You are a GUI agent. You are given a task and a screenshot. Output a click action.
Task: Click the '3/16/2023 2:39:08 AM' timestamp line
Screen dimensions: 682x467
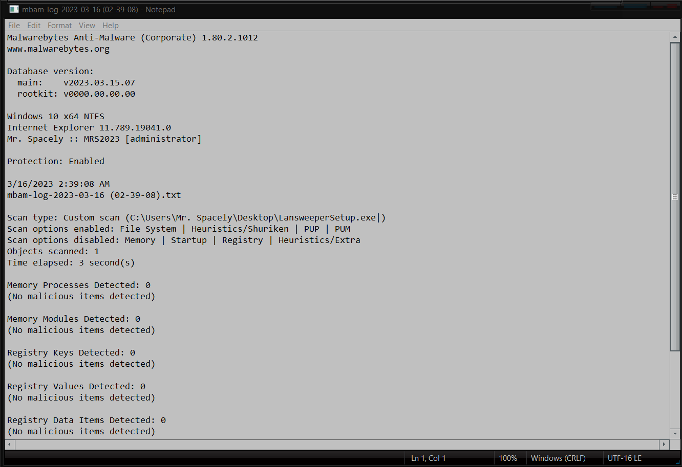click(58, 184)
